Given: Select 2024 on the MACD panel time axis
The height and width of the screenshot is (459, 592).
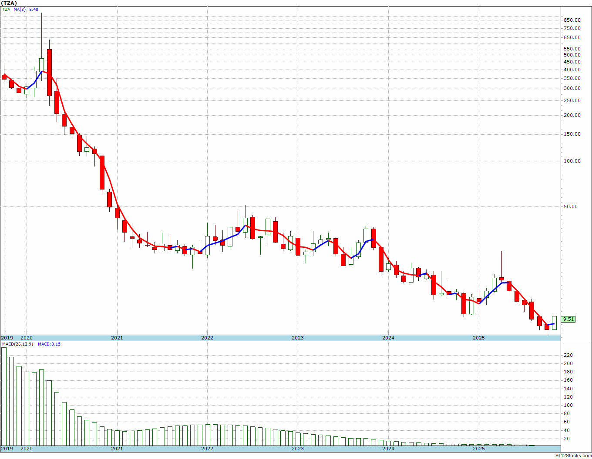Looking at the screenshot, I should click(x=388, y=449).
